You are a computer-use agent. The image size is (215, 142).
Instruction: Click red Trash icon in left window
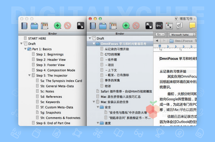point(68,26)
